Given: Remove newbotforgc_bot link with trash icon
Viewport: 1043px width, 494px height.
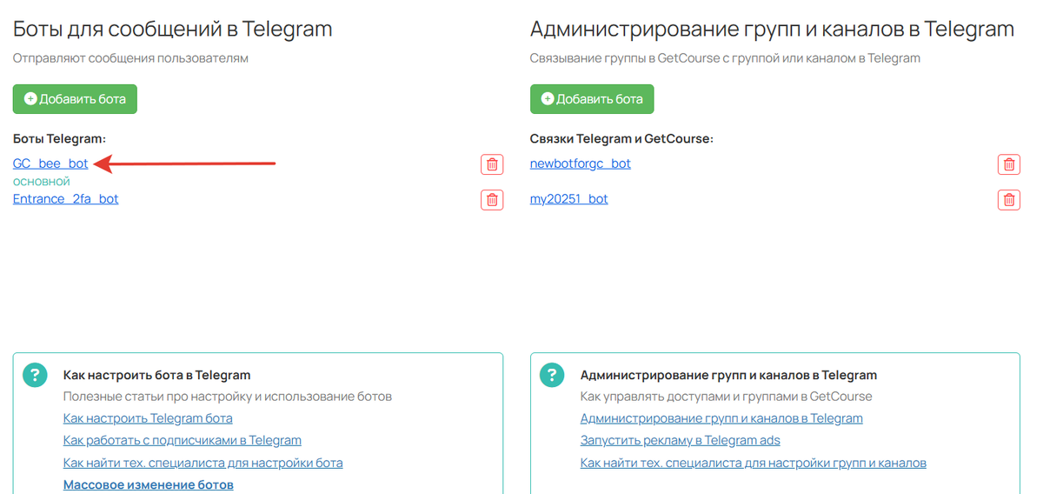Looking at the screenshot, I should tap(1009, 164).
